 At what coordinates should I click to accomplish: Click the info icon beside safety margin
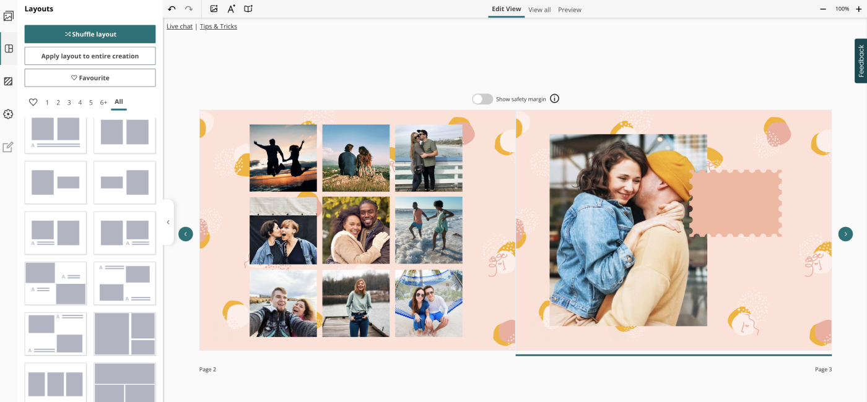pos(554,98)
